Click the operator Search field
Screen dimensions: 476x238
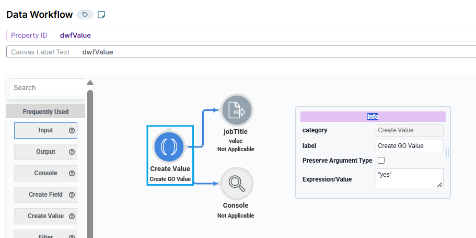pos(48,87)
